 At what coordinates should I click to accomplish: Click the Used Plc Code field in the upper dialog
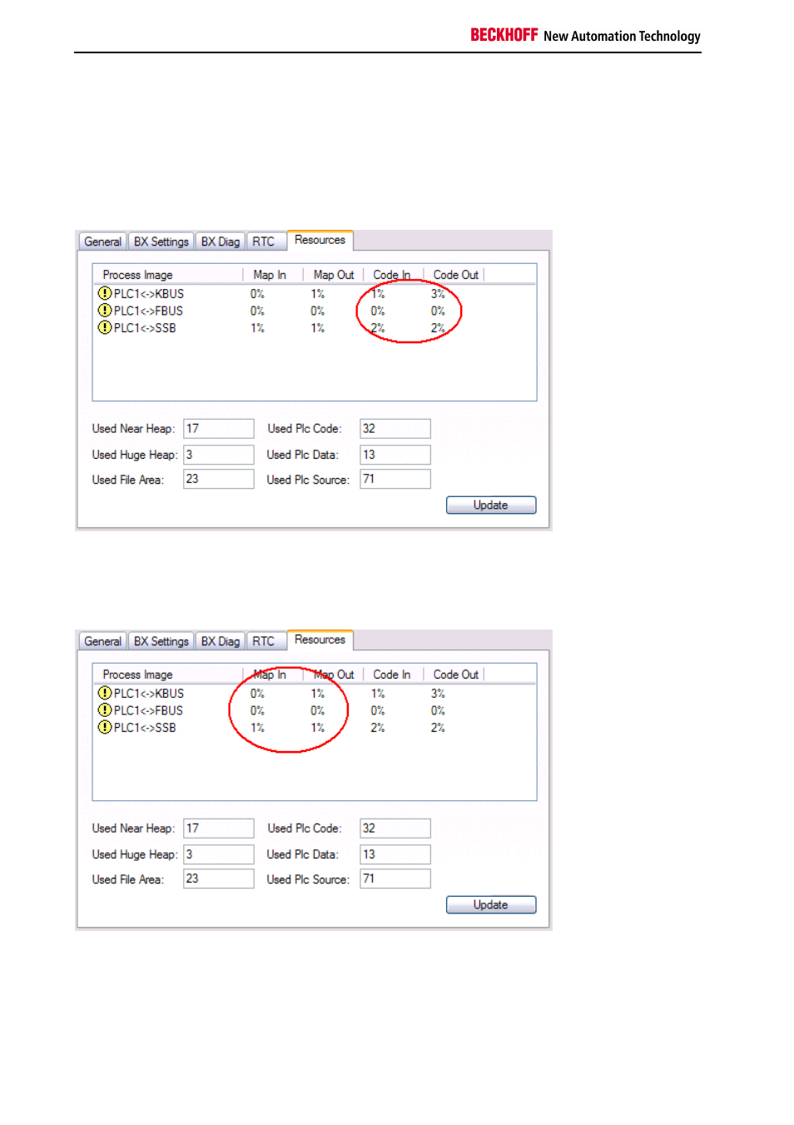click(x=395, y=429)
